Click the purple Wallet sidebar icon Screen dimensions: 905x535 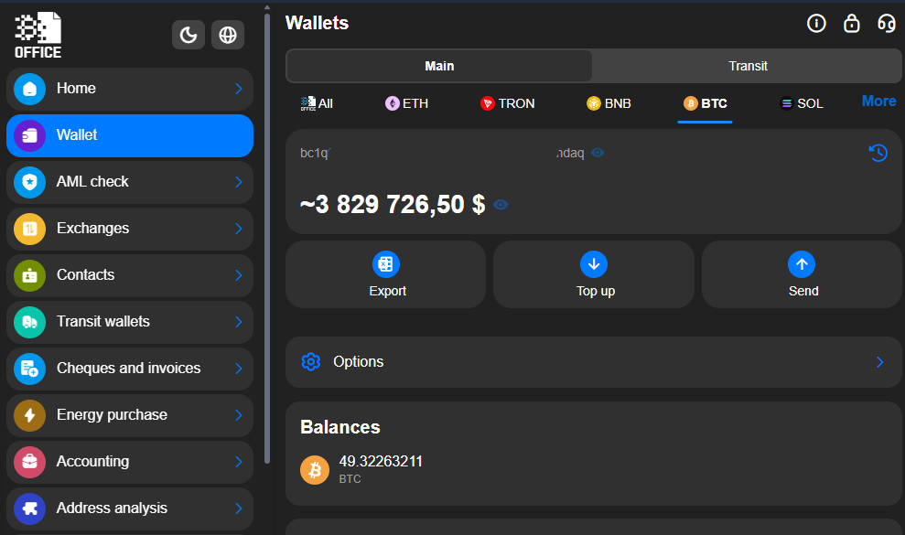(29, 135)
